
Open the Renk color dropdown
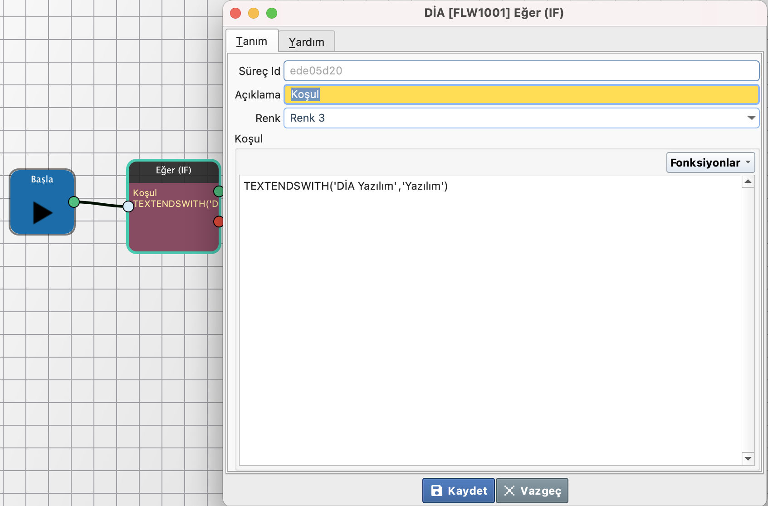521,118
